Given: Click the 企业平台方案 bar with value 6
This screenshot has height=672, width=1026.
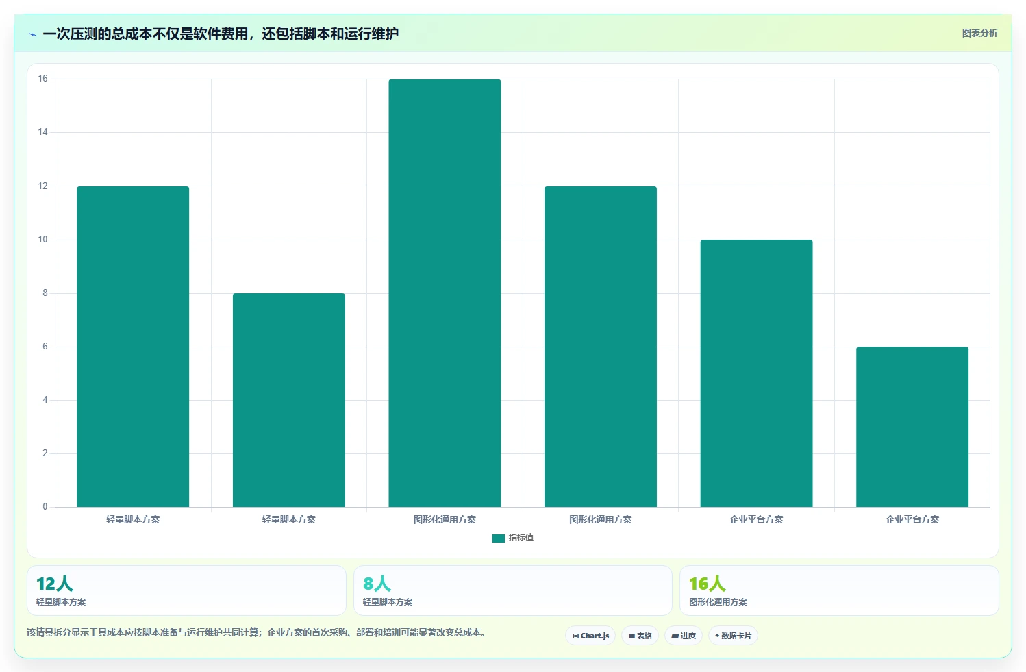Looking at the screenshot, I should tap(912, 427).
